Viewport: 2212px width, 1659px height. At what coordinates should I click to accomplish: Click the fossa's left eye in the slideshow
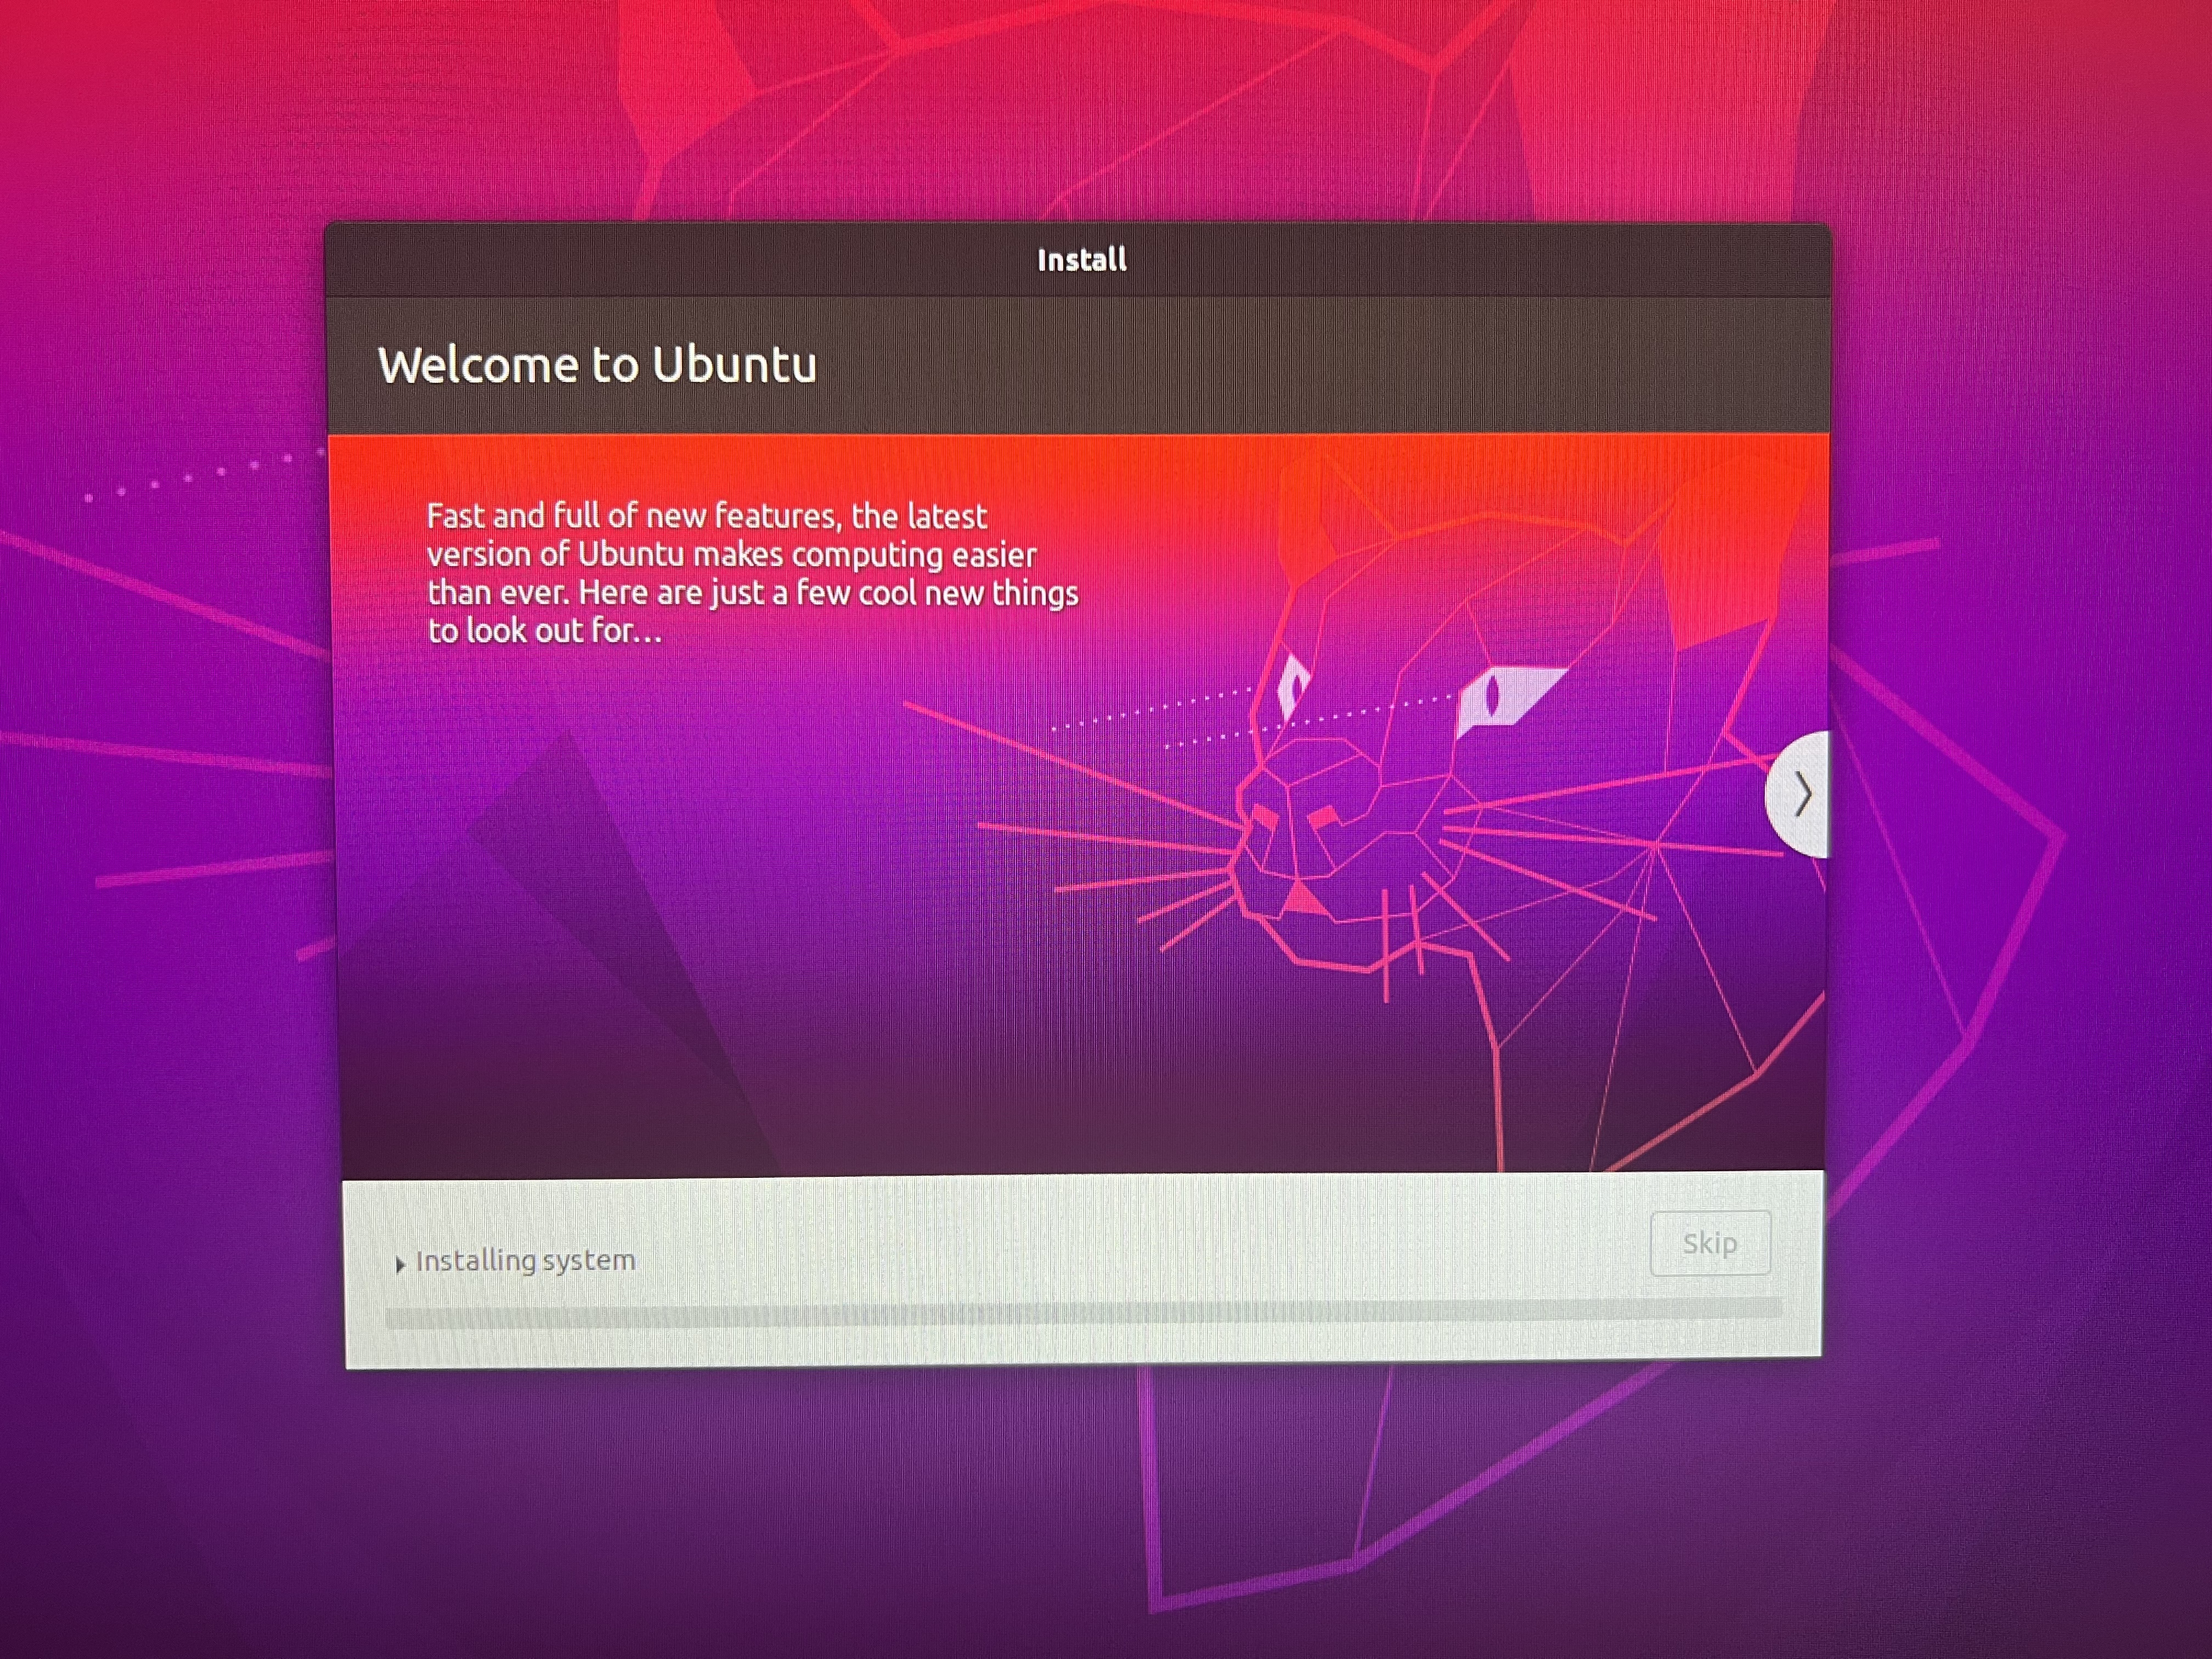point(1293,687)
